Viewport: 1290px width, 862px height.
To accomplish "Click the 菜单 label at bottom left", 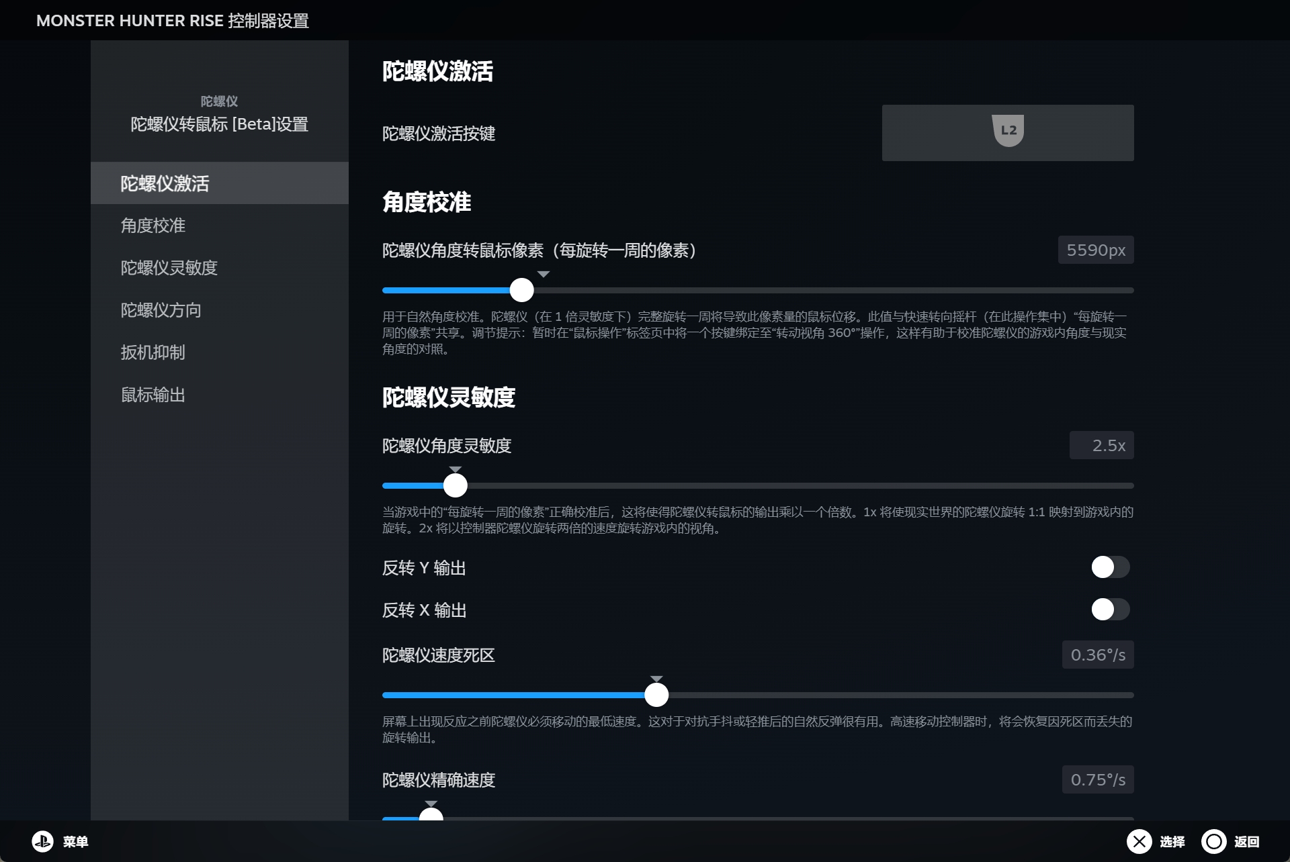I will [x=75, y=842].
